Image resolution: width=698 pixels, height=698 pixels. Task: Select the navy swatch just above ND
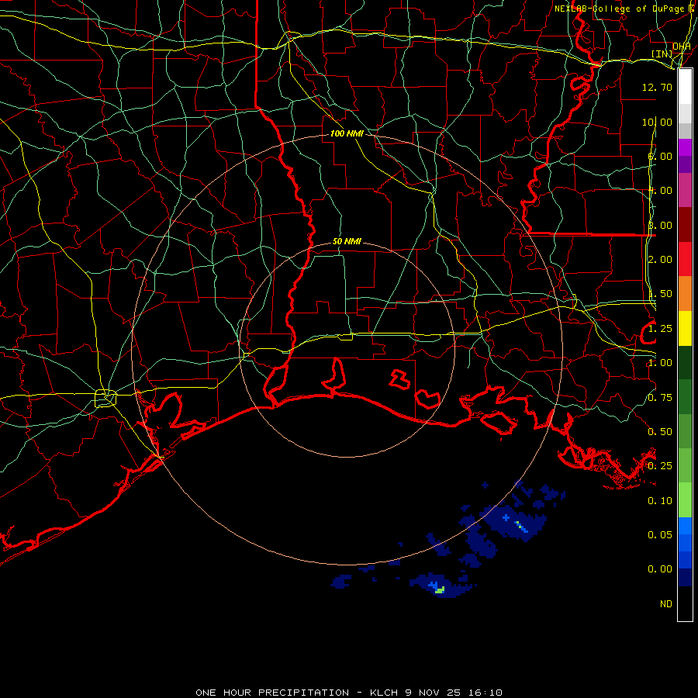[685, 577]
